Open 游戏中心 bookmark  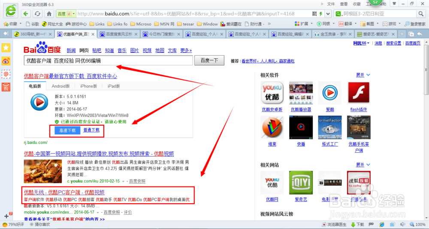[76, 24]
